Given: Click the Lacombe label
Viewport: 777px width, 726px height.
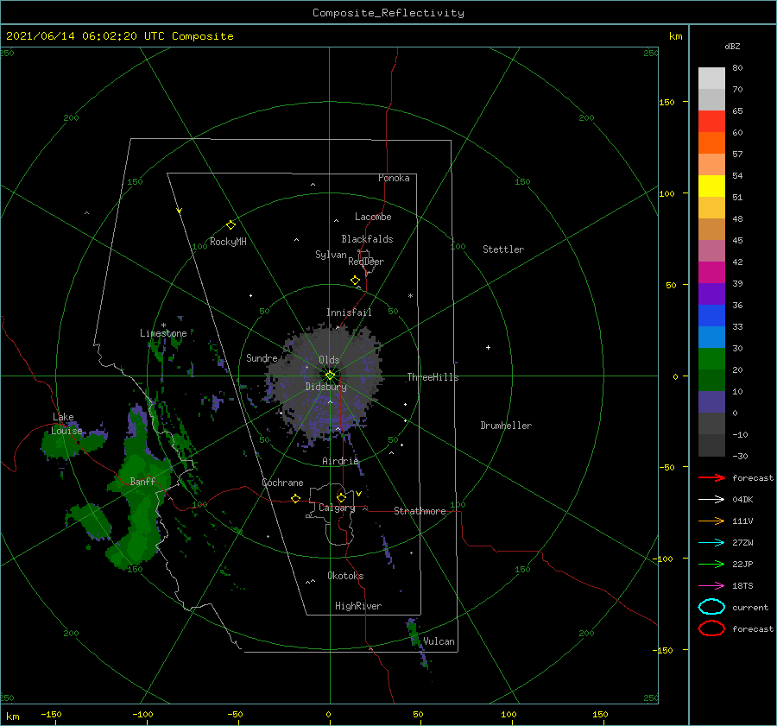Looking at the screenshot, I should point(373,217).
